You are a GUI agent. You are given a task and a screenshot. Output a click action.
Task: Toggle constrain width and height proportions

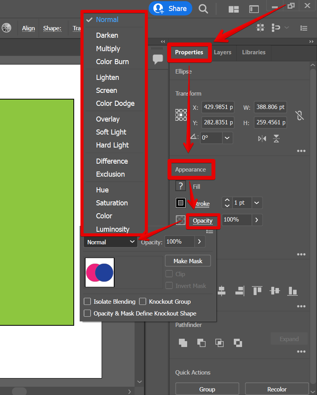click(x=300, y=115)
